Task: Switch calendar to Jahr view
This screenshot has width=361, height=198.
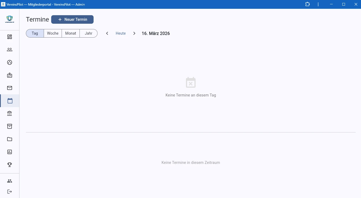Action: [89, 33]
